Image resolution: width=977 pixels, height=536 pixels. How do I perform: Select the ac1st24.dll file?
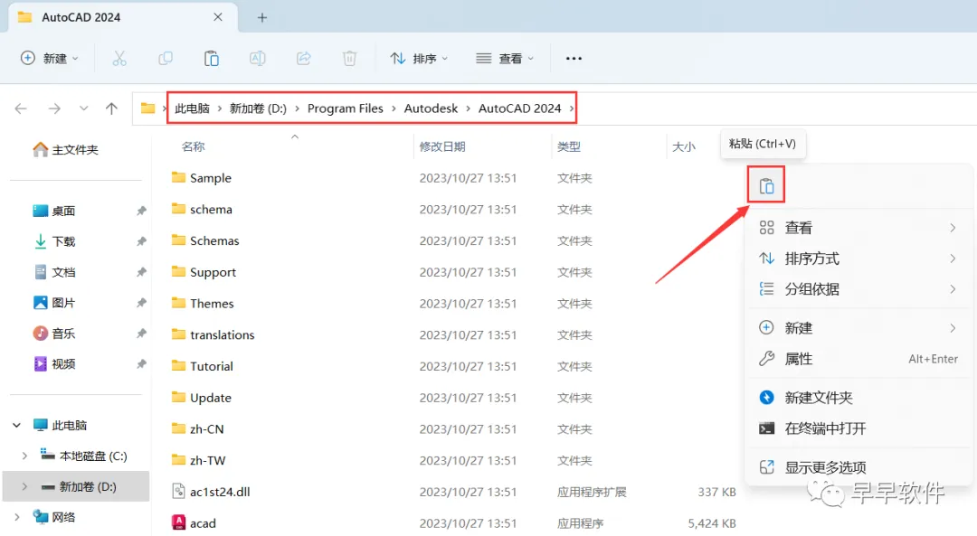(x=211, y=492)
